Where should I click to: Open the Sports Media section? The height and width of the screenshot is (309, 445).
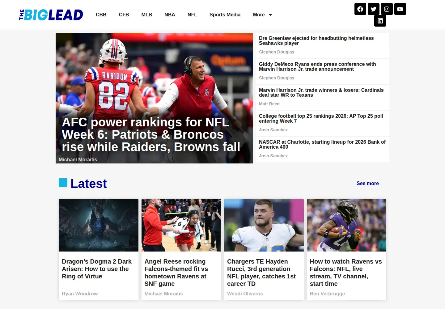click(x=225, y=15)
